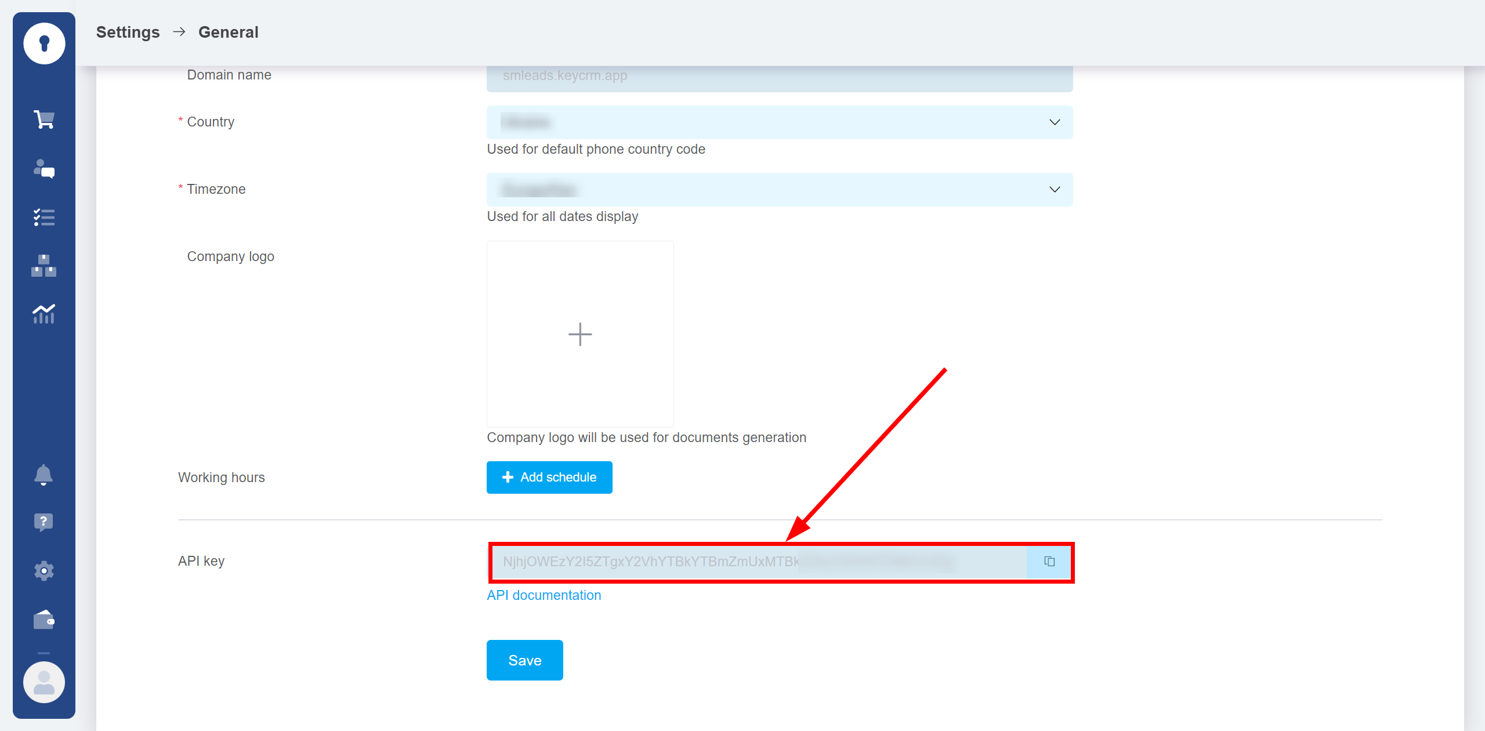1485x731 pixels.
Task: Open the help question mark icon
Action: 44,523
